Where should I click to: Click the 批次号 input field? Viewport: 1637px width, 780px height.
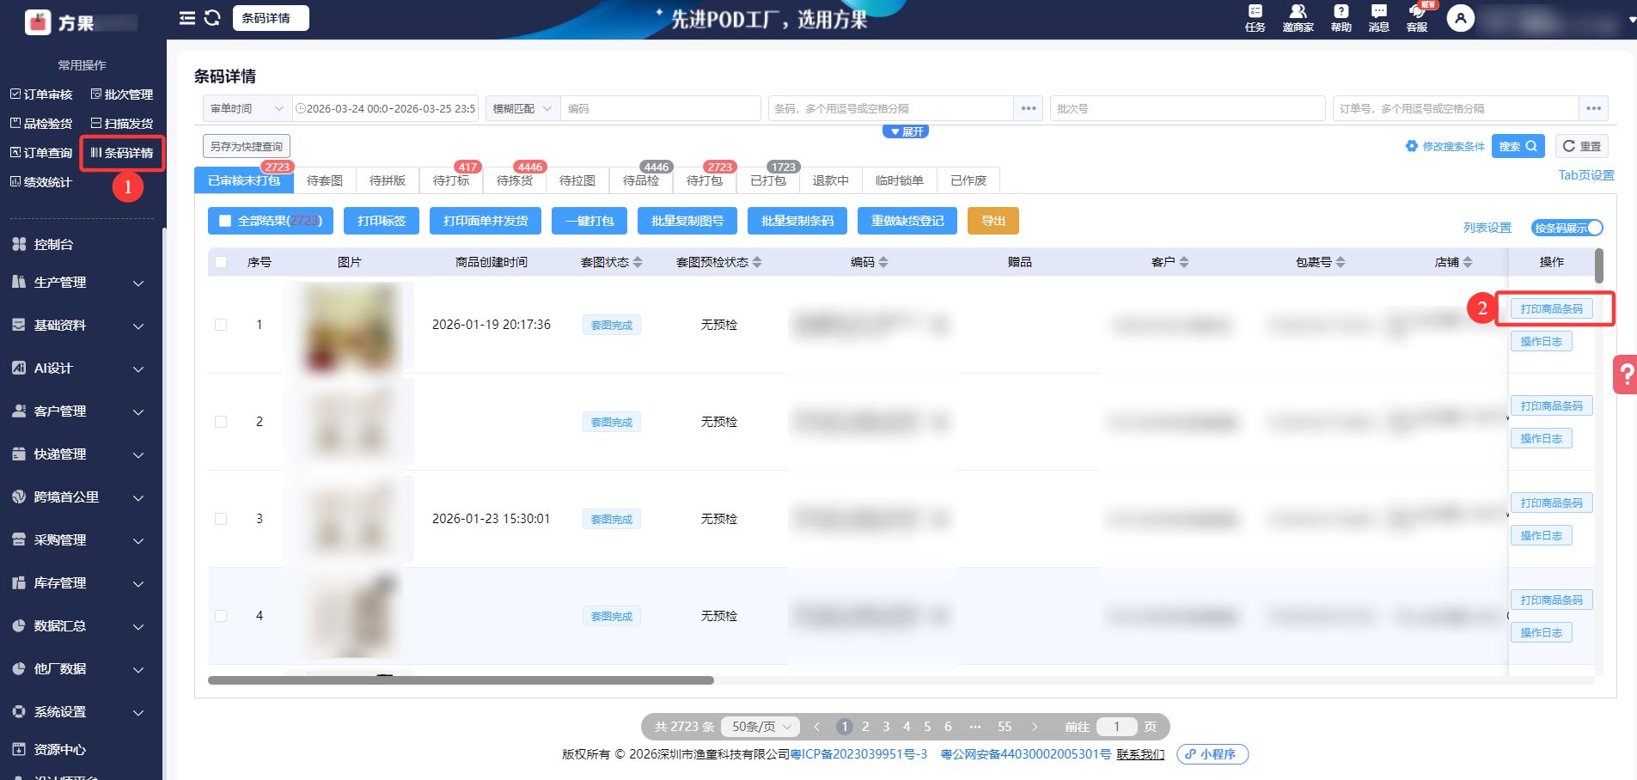click(x=1186, y=108)
